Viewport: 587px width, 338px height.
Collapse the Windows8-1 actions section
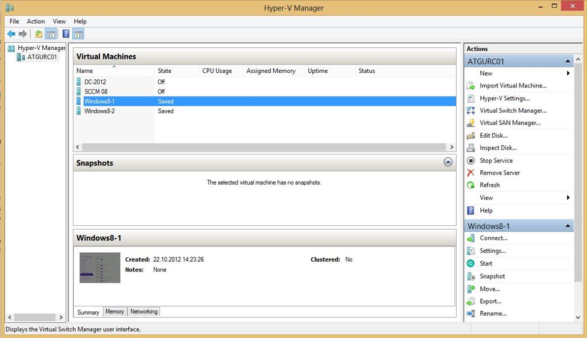[567, 226]
